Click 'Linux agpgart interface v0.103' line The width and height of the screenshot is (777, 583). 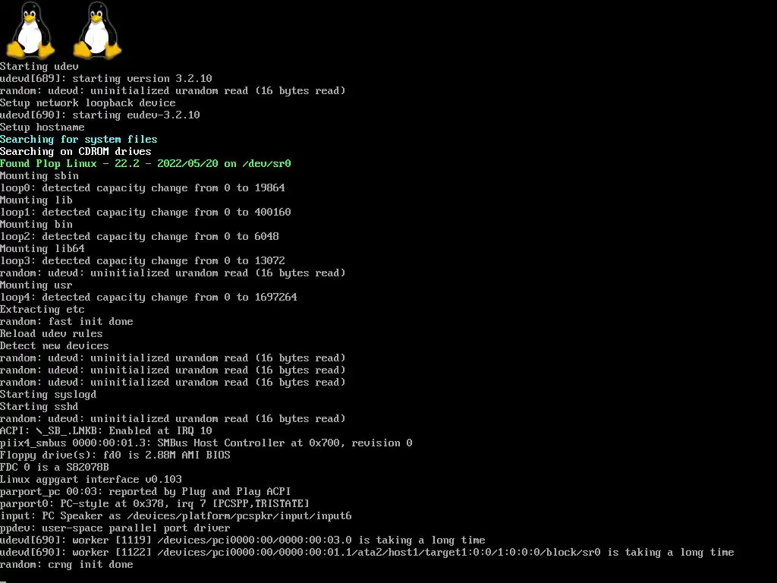91,480
